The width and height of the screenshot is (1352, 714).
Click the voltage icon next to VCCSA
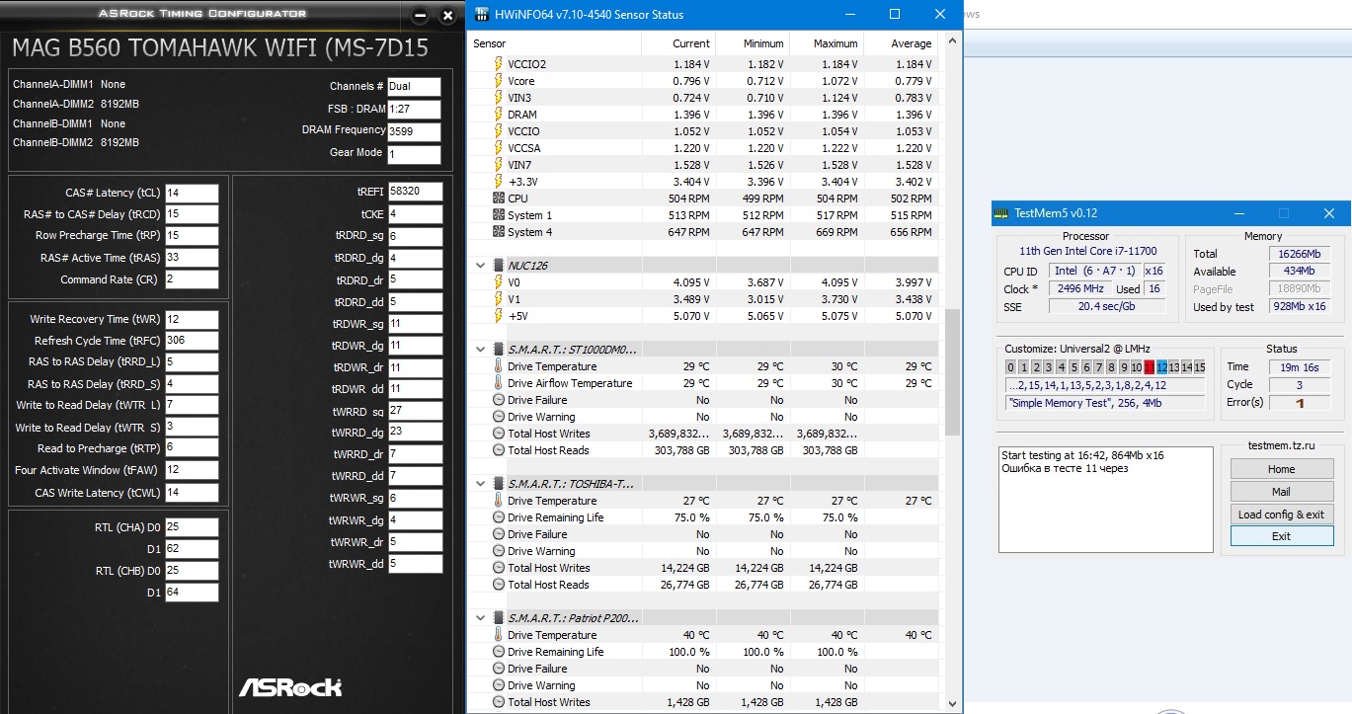(x=499, y=148)
